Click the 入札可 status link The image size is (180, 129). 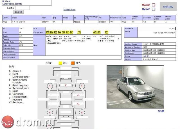click(x=146, y=56)
